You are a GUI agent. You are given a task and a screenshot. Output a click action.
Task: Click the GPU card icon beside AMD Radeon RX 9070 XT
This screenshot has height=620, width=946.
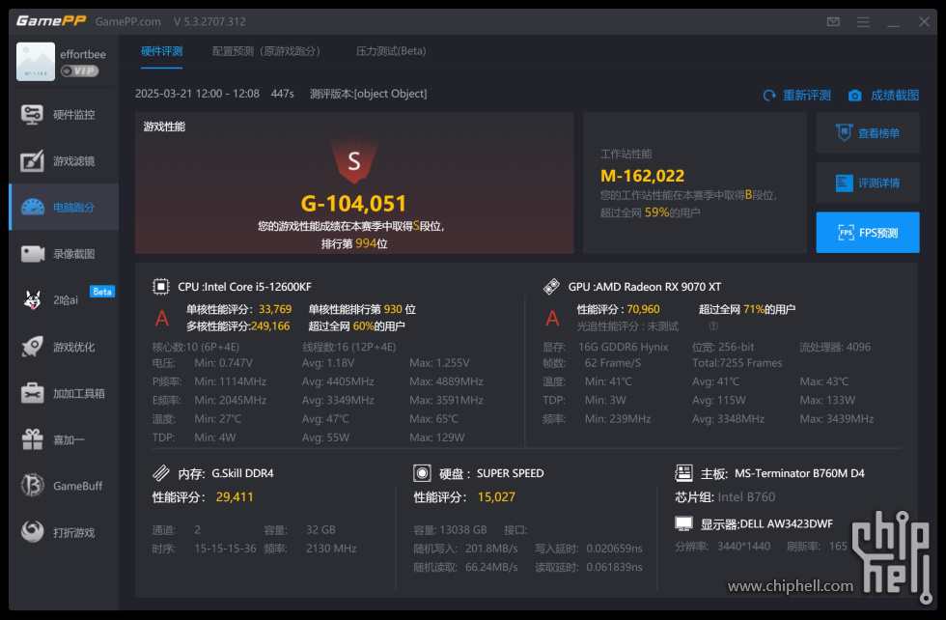(x=551, y=286)
